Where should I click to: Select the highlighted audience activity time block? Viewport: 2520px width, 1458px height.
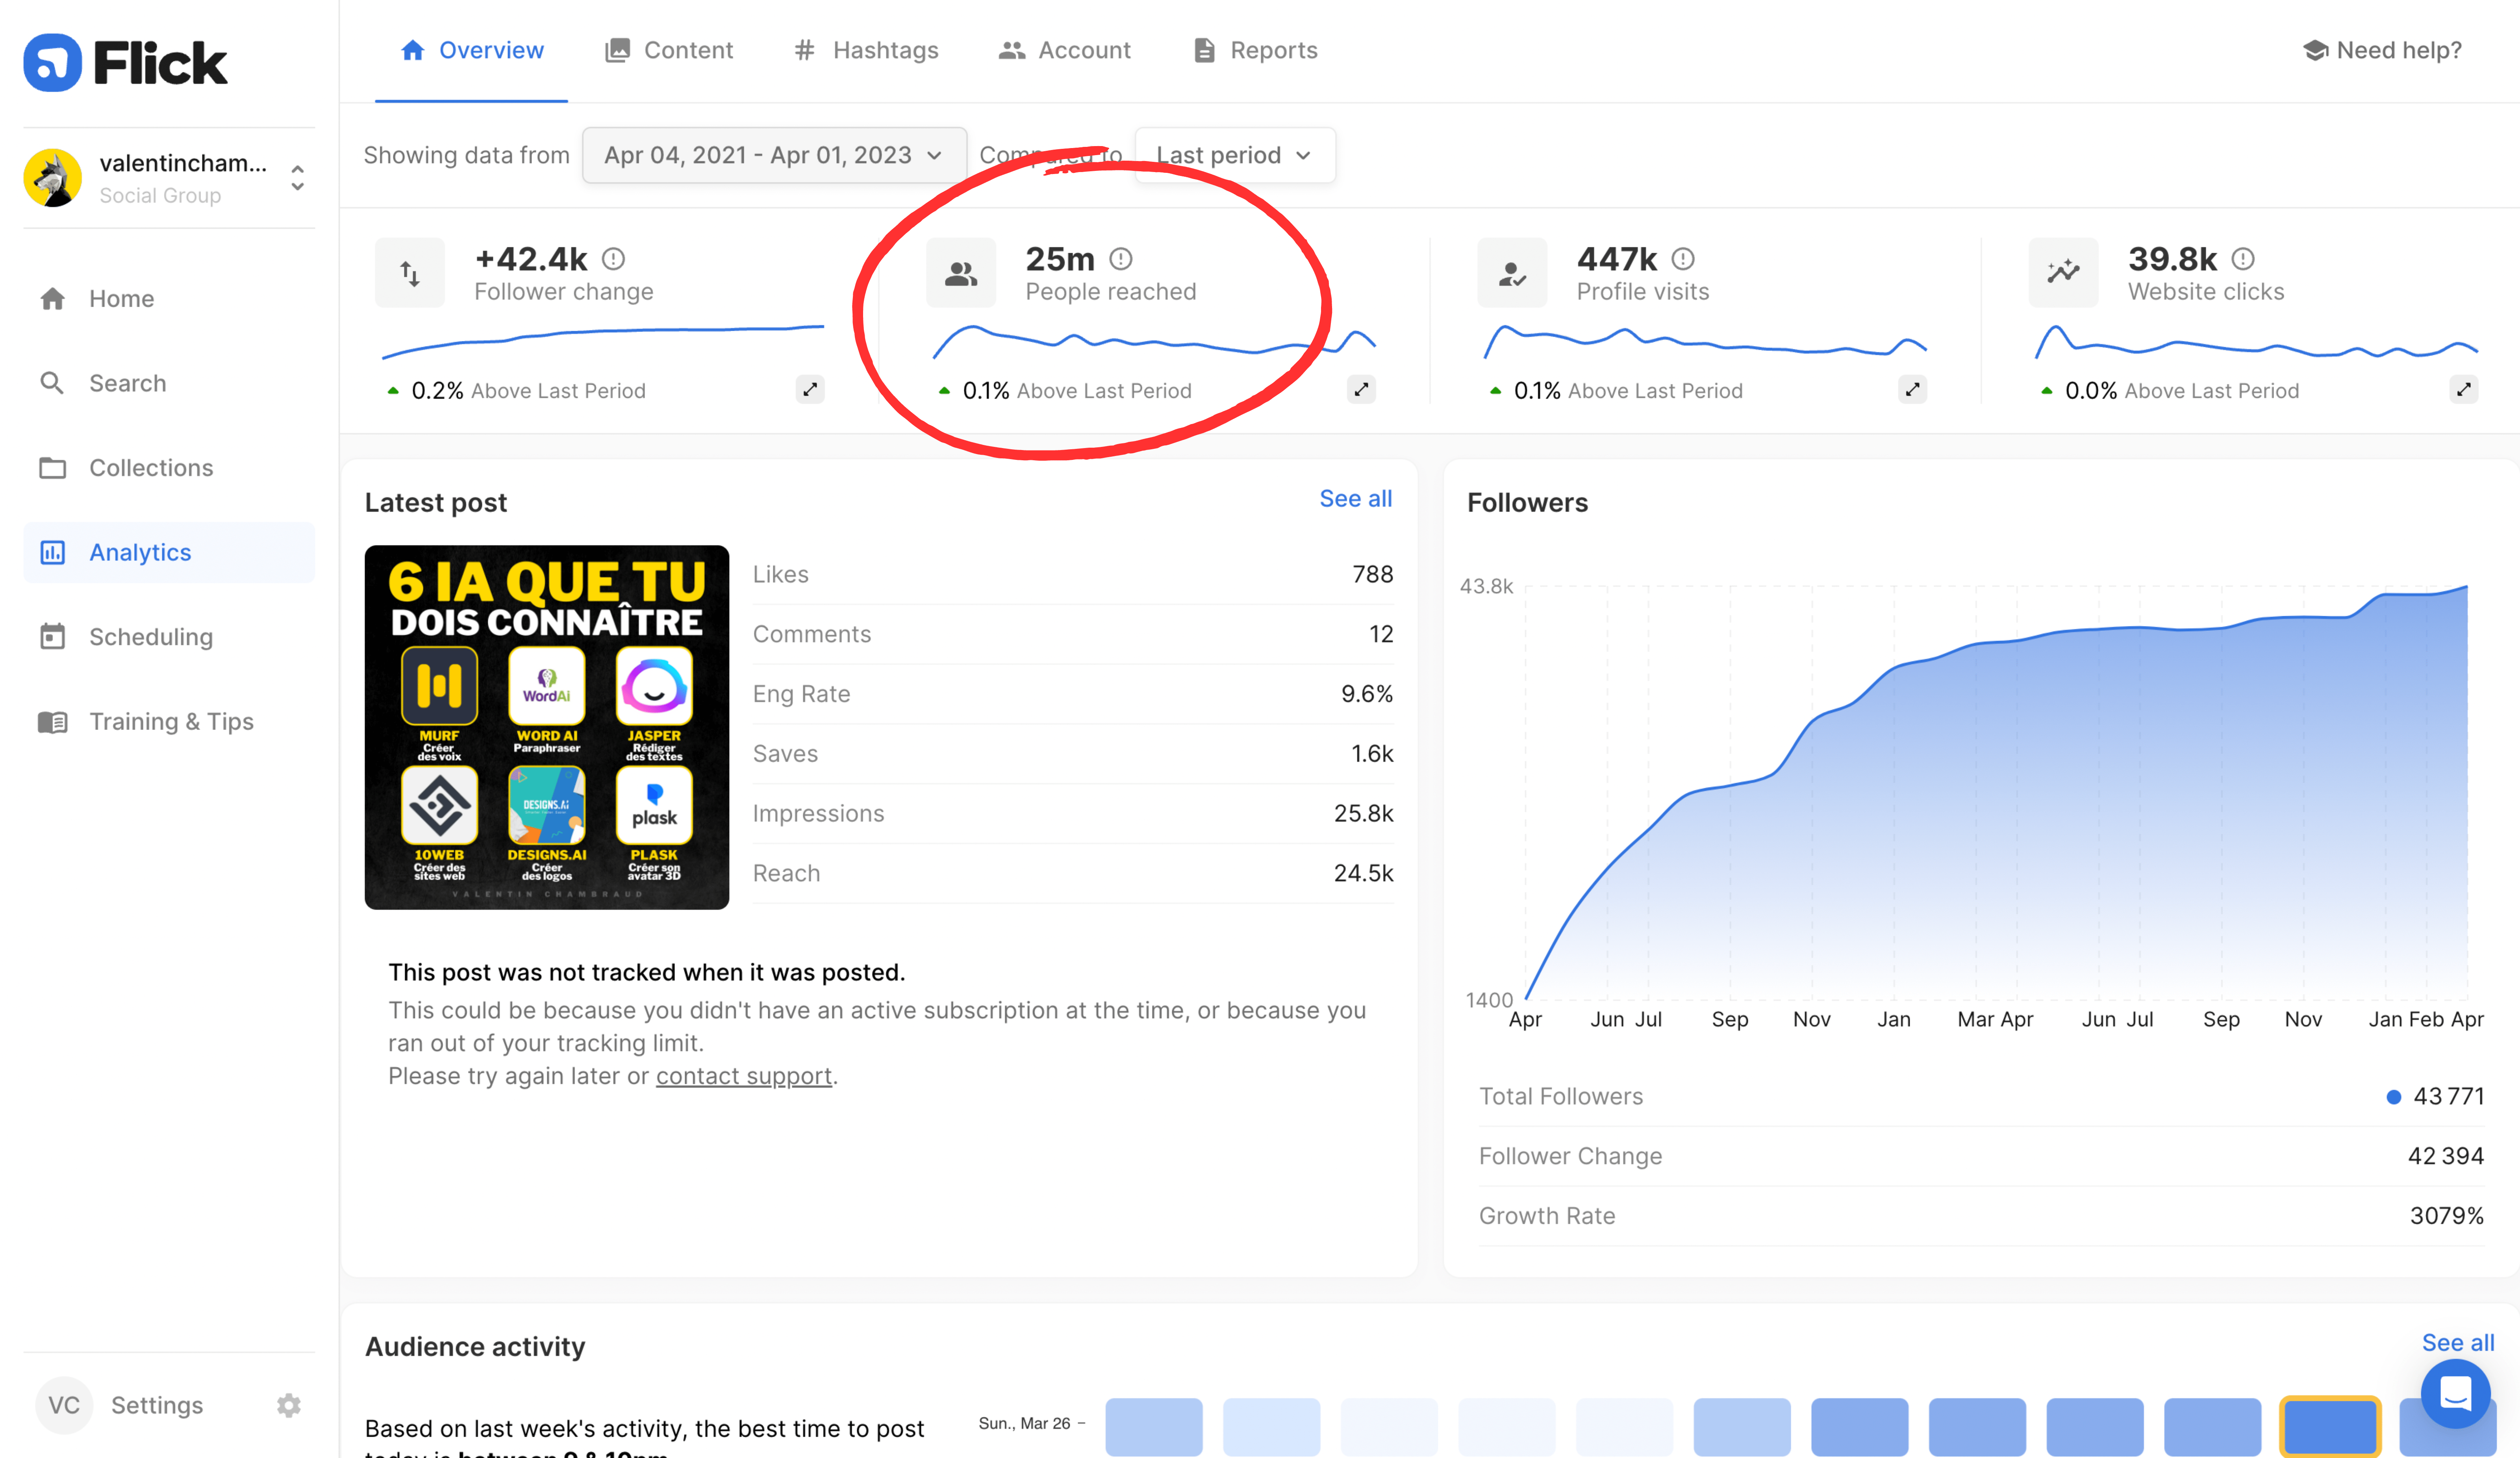2329,1426
